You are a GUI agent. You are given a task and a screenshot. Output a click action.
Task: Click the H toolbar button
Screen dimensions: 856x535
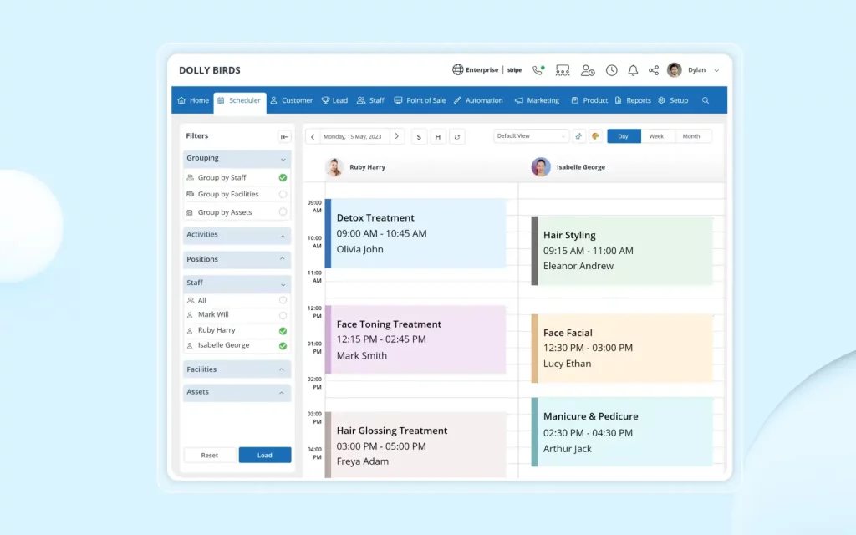(x=438, y=137)
